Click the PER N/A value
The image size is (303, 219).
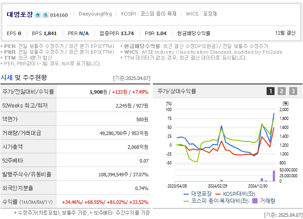pos(78,33)
